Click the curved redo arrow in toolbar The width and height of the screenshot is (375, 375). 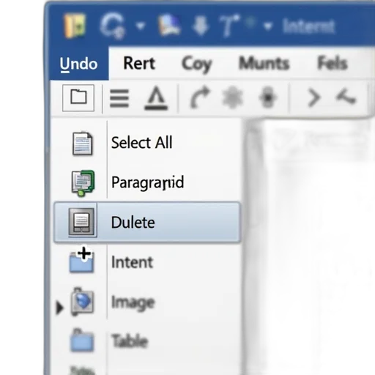pos(200,97)
